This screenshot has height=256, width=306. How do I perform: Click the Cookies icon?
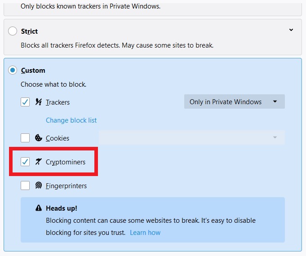[x=39, y=138]
